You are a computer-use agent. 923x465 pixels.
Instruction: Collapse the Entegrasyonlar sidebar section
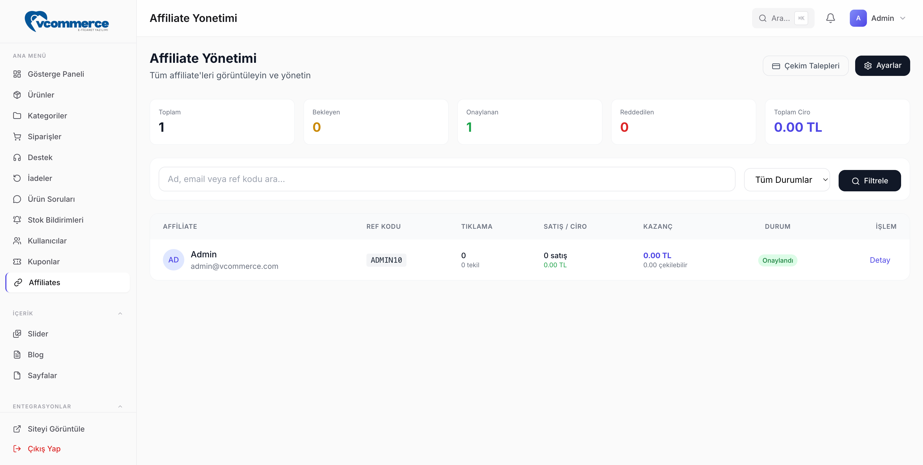[120, 406]
